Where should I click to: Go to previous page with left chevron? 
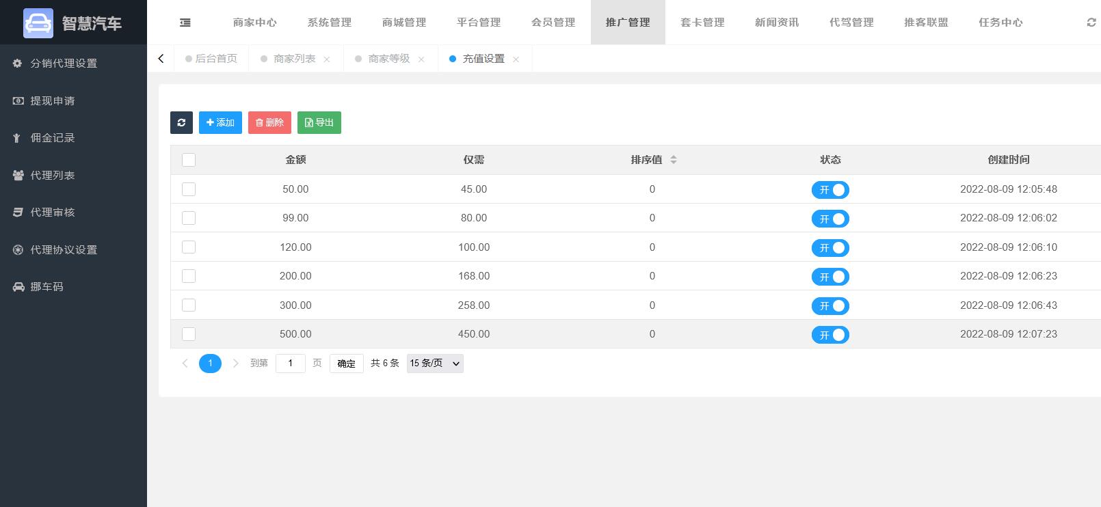click(x=185, y=364)
